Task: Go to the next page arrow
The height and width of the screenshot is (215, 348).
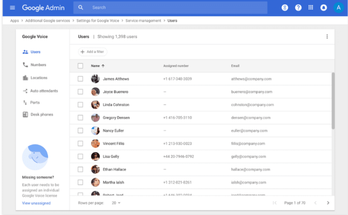Action: (x=328, y=203)
